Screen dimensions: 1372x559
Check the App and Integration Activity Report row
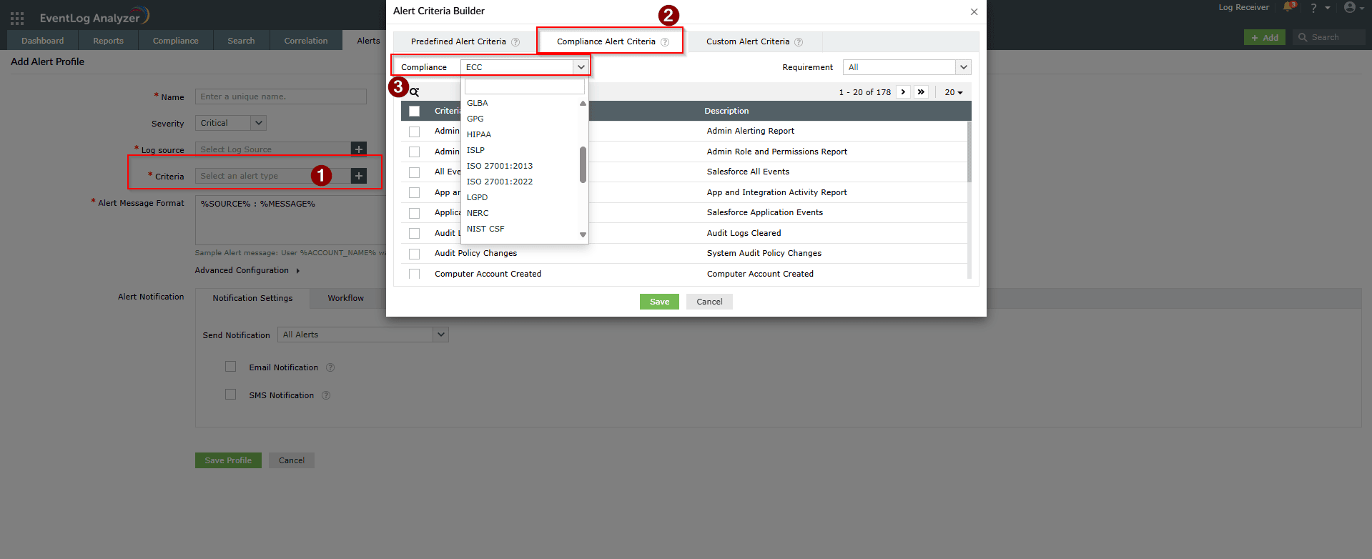(x=415, y=192)
